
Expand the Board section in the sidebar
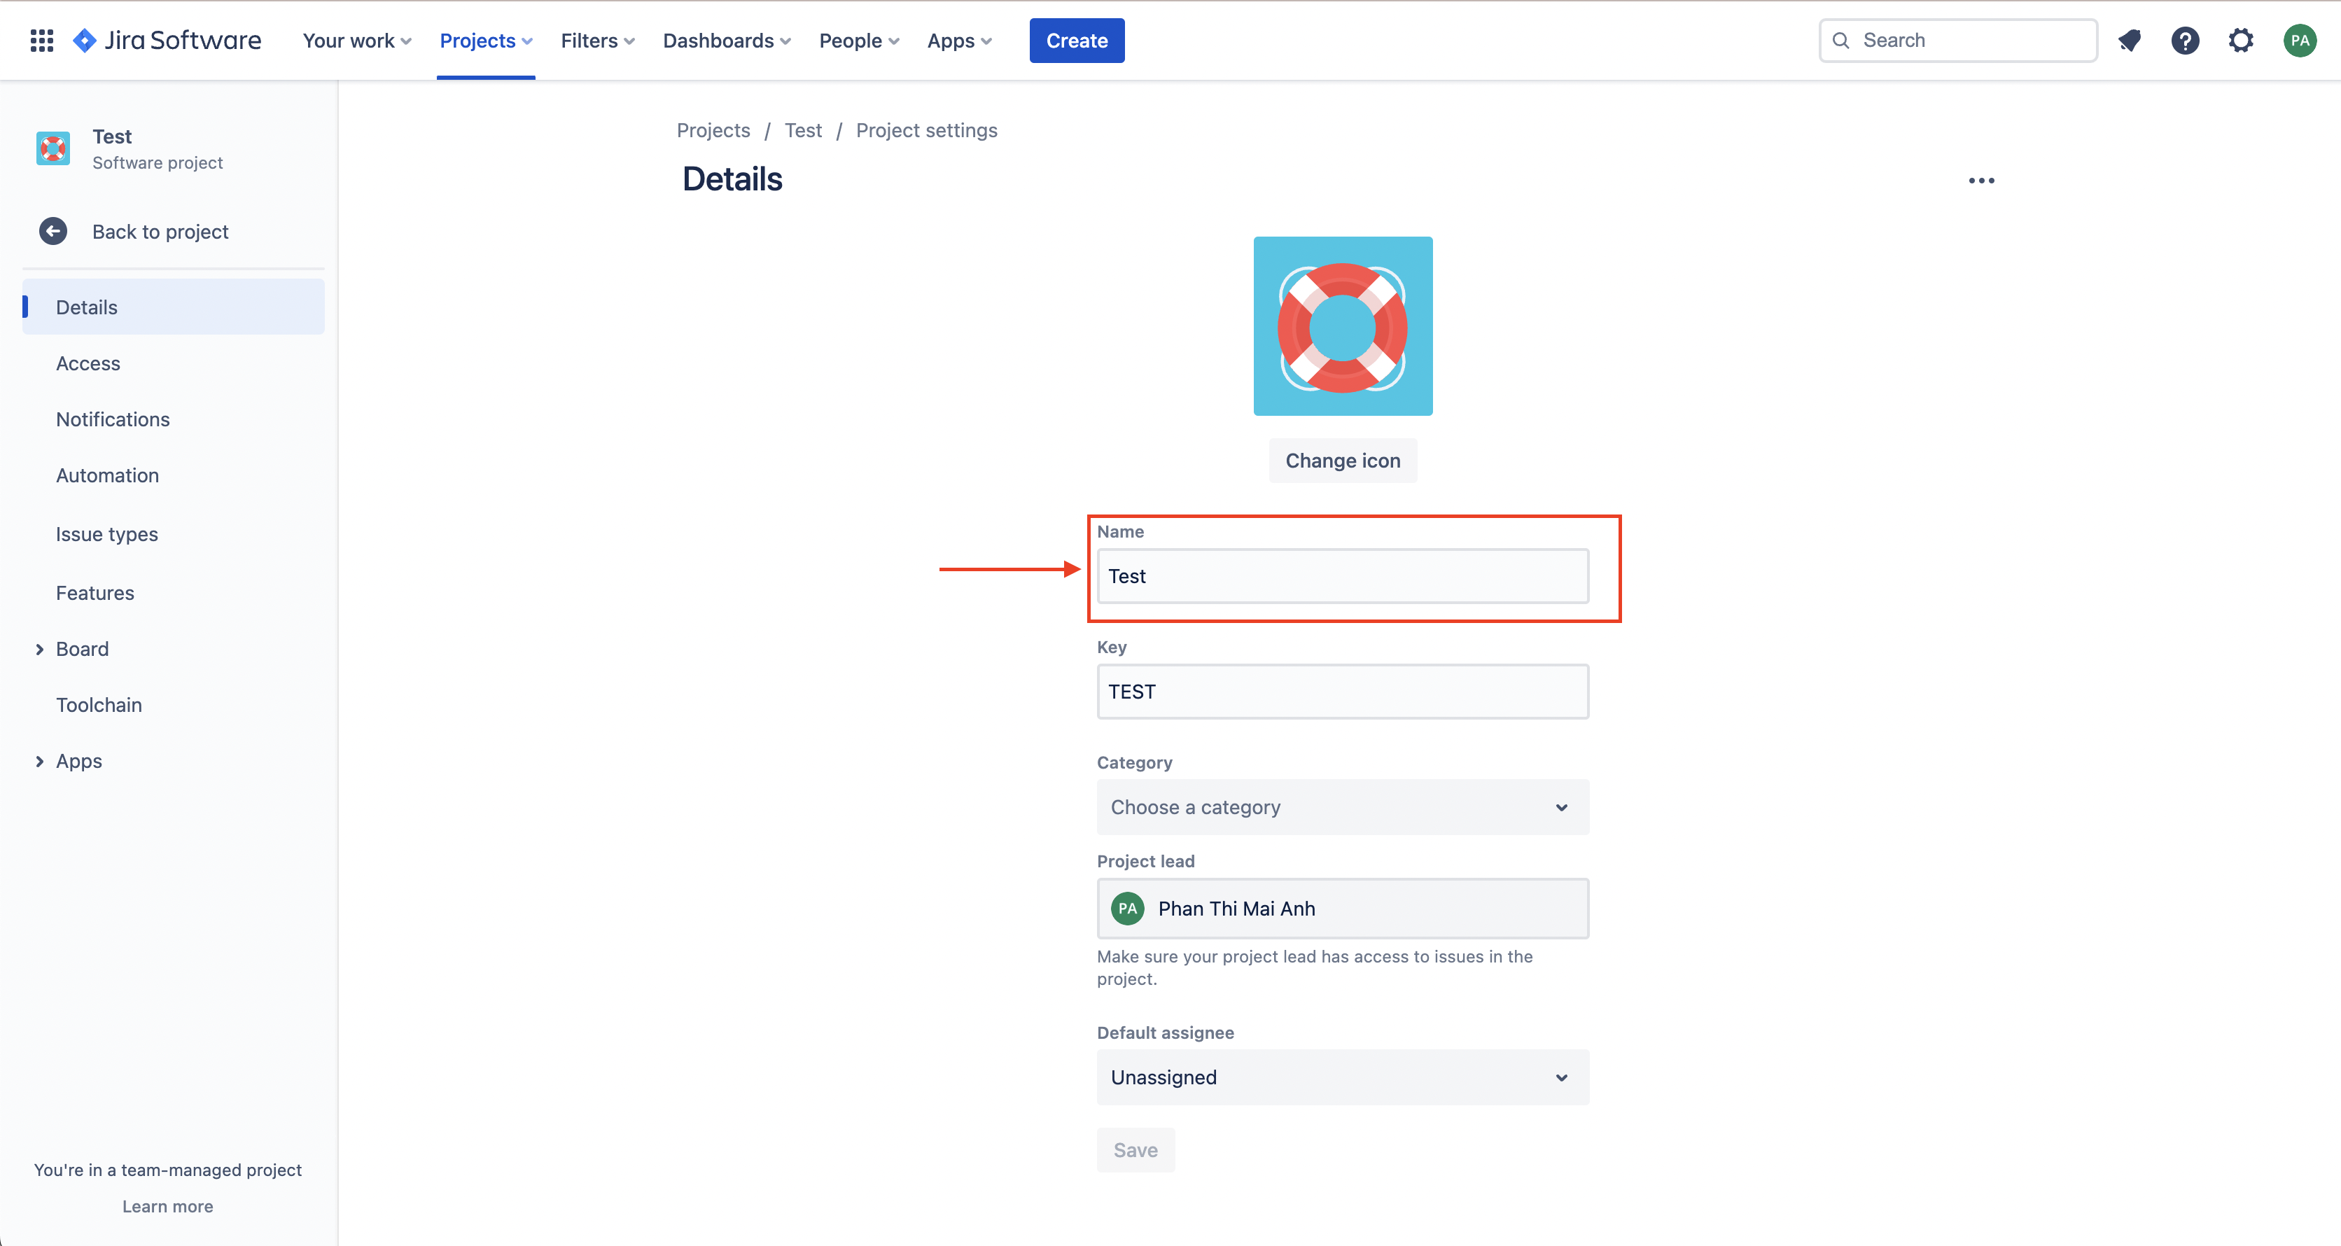(x=40, y=649)
